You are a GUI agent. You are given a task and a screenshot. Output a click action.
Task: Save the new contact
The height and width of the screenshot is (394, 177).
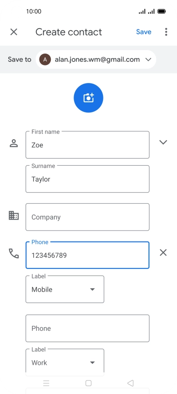coord(144,32)
